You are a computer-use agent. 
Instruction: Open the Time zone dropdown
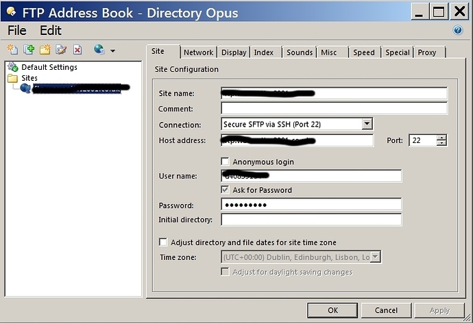click(375, 257)
